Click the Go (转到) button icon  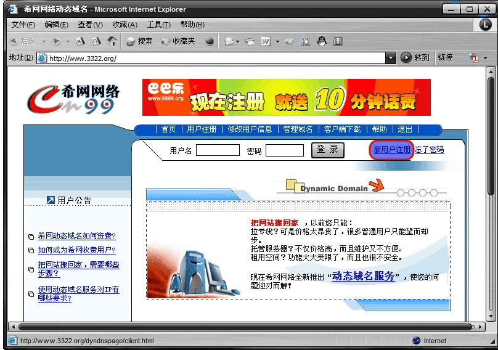coord(406,57)
